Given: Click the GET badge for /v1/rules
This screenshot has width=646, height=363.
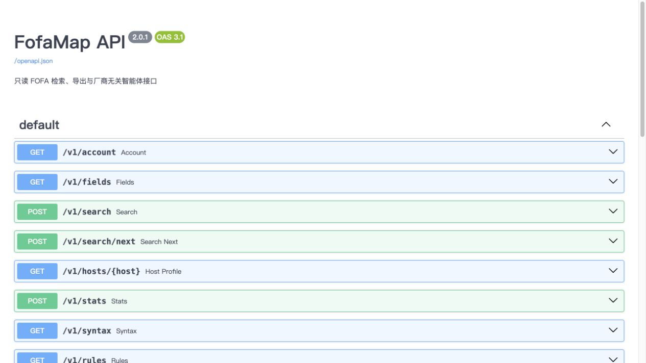Looking at the screenshot, I should coord(37,358).
